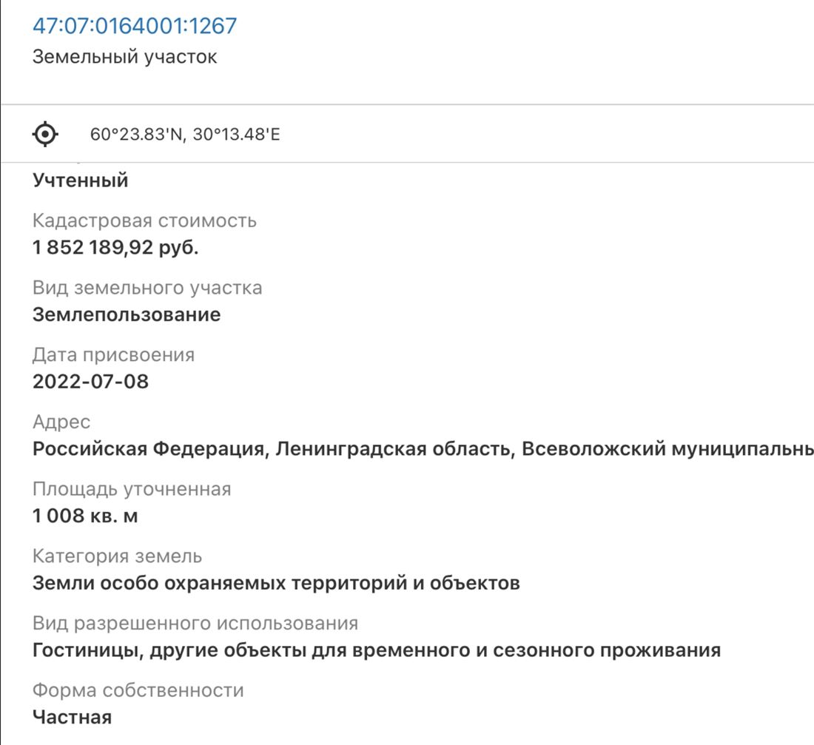This screenshot has height=745, width=814.
Task: Click the 'Землепользование' value
Action: point(127,314)
